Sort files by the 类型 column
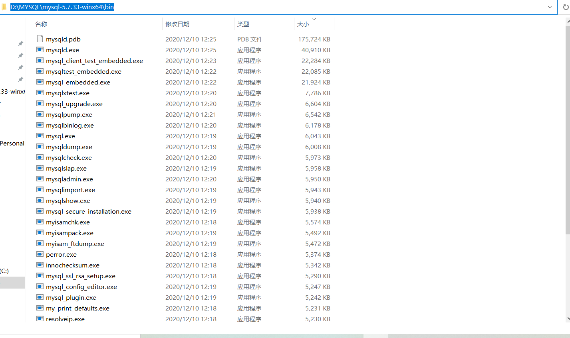Screen dimensions: 570x338 click(x=243, y=24)
